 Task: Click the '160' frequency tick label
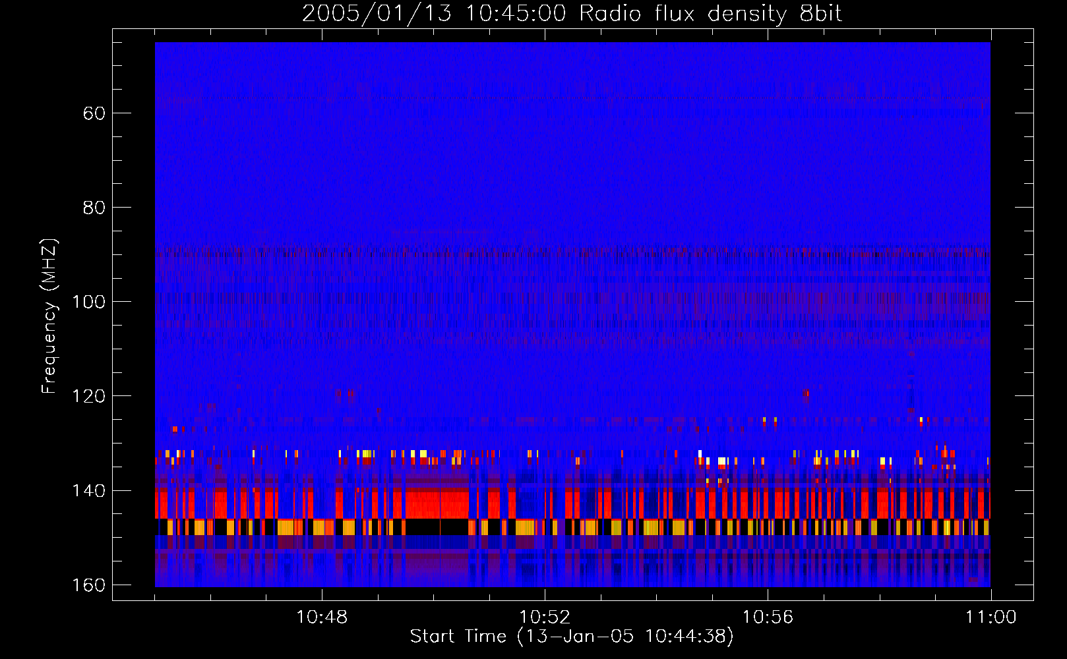click(88, 585)
